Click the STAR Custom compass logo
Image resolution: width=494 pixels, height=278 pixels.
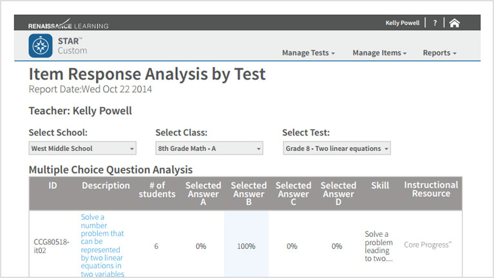click(41, 46)
